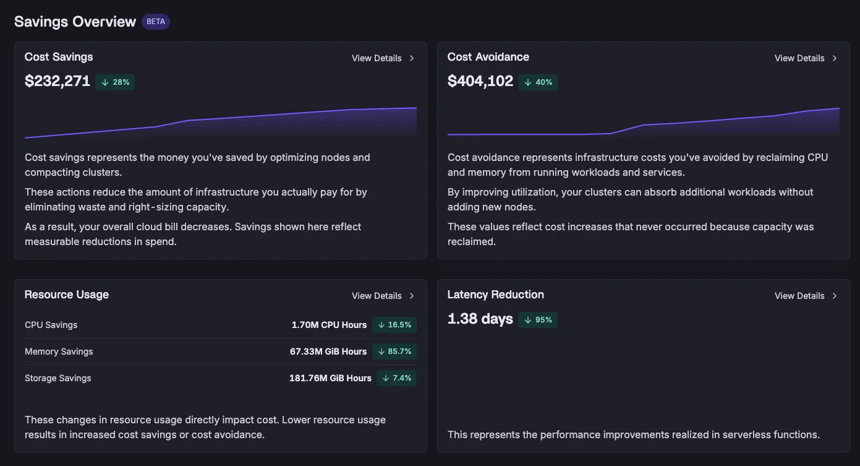Click the 85.7% Memory Savings badge
This screenshot has height=466, width=860.
(394, 352)
